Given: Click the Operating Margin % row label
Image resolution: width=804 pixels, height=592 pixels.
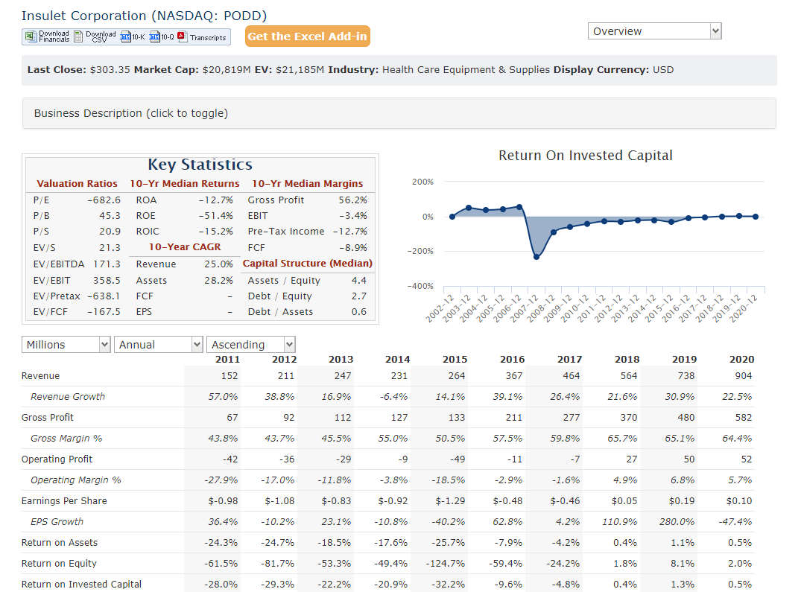Looking at the screenshot, I should 76,480.
